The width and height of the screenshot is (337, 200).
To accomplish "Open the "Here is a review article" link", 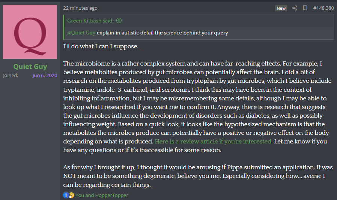I will pos(213,142).
